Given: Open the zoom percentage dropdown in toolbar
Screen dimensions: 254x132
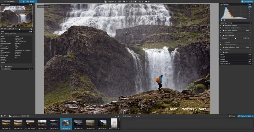Looking at the screenshot, I should tap(136, 2).
